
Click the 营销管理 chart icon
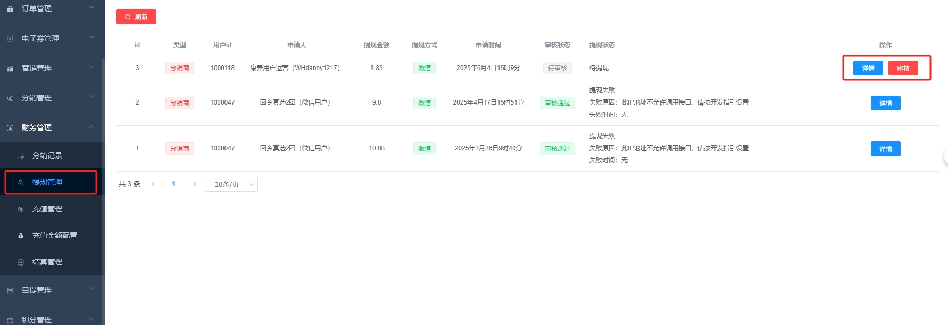pos(10,69)
